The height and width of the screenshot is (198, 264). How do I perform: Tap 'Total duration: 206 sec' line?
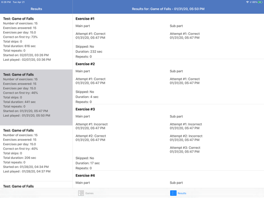coord(20,158)
